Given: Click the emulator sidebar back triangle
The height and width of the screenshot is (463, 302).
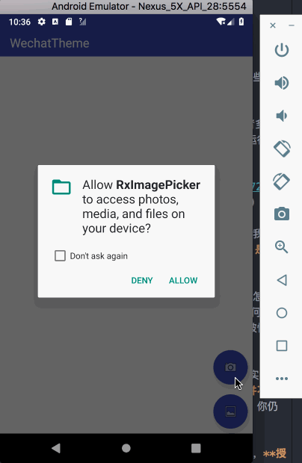Looking at the screenshot, I should [x=282, y=280].
